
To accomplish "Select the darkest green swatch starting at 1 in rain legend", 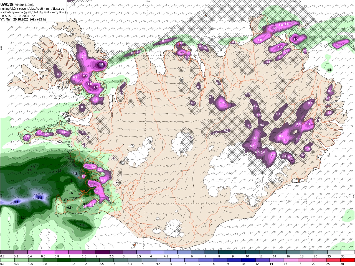I will click(64, 260).
